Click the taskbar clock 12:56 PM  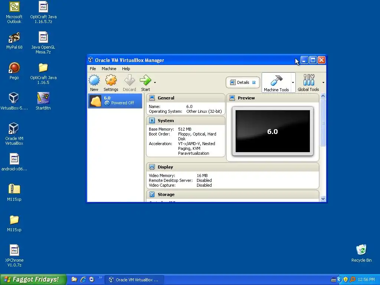(366, 280)
